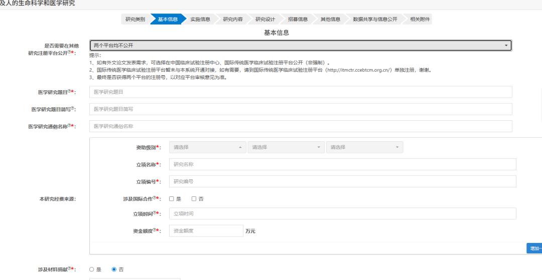Click into 资金额度 amount field
This screenshot has width=542, height=280.
click(206, 231)
